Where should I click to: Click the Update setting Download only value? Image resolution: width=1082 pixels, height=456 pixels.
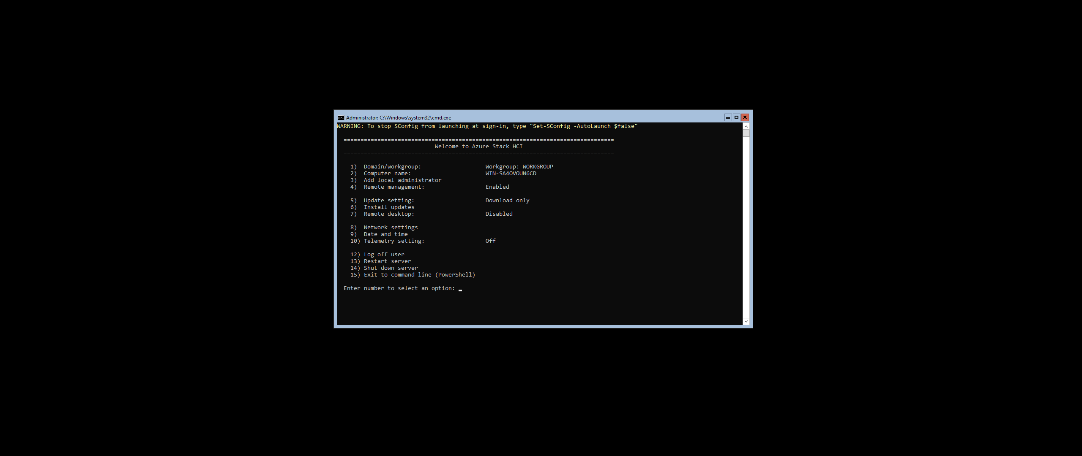click(507, 201)
